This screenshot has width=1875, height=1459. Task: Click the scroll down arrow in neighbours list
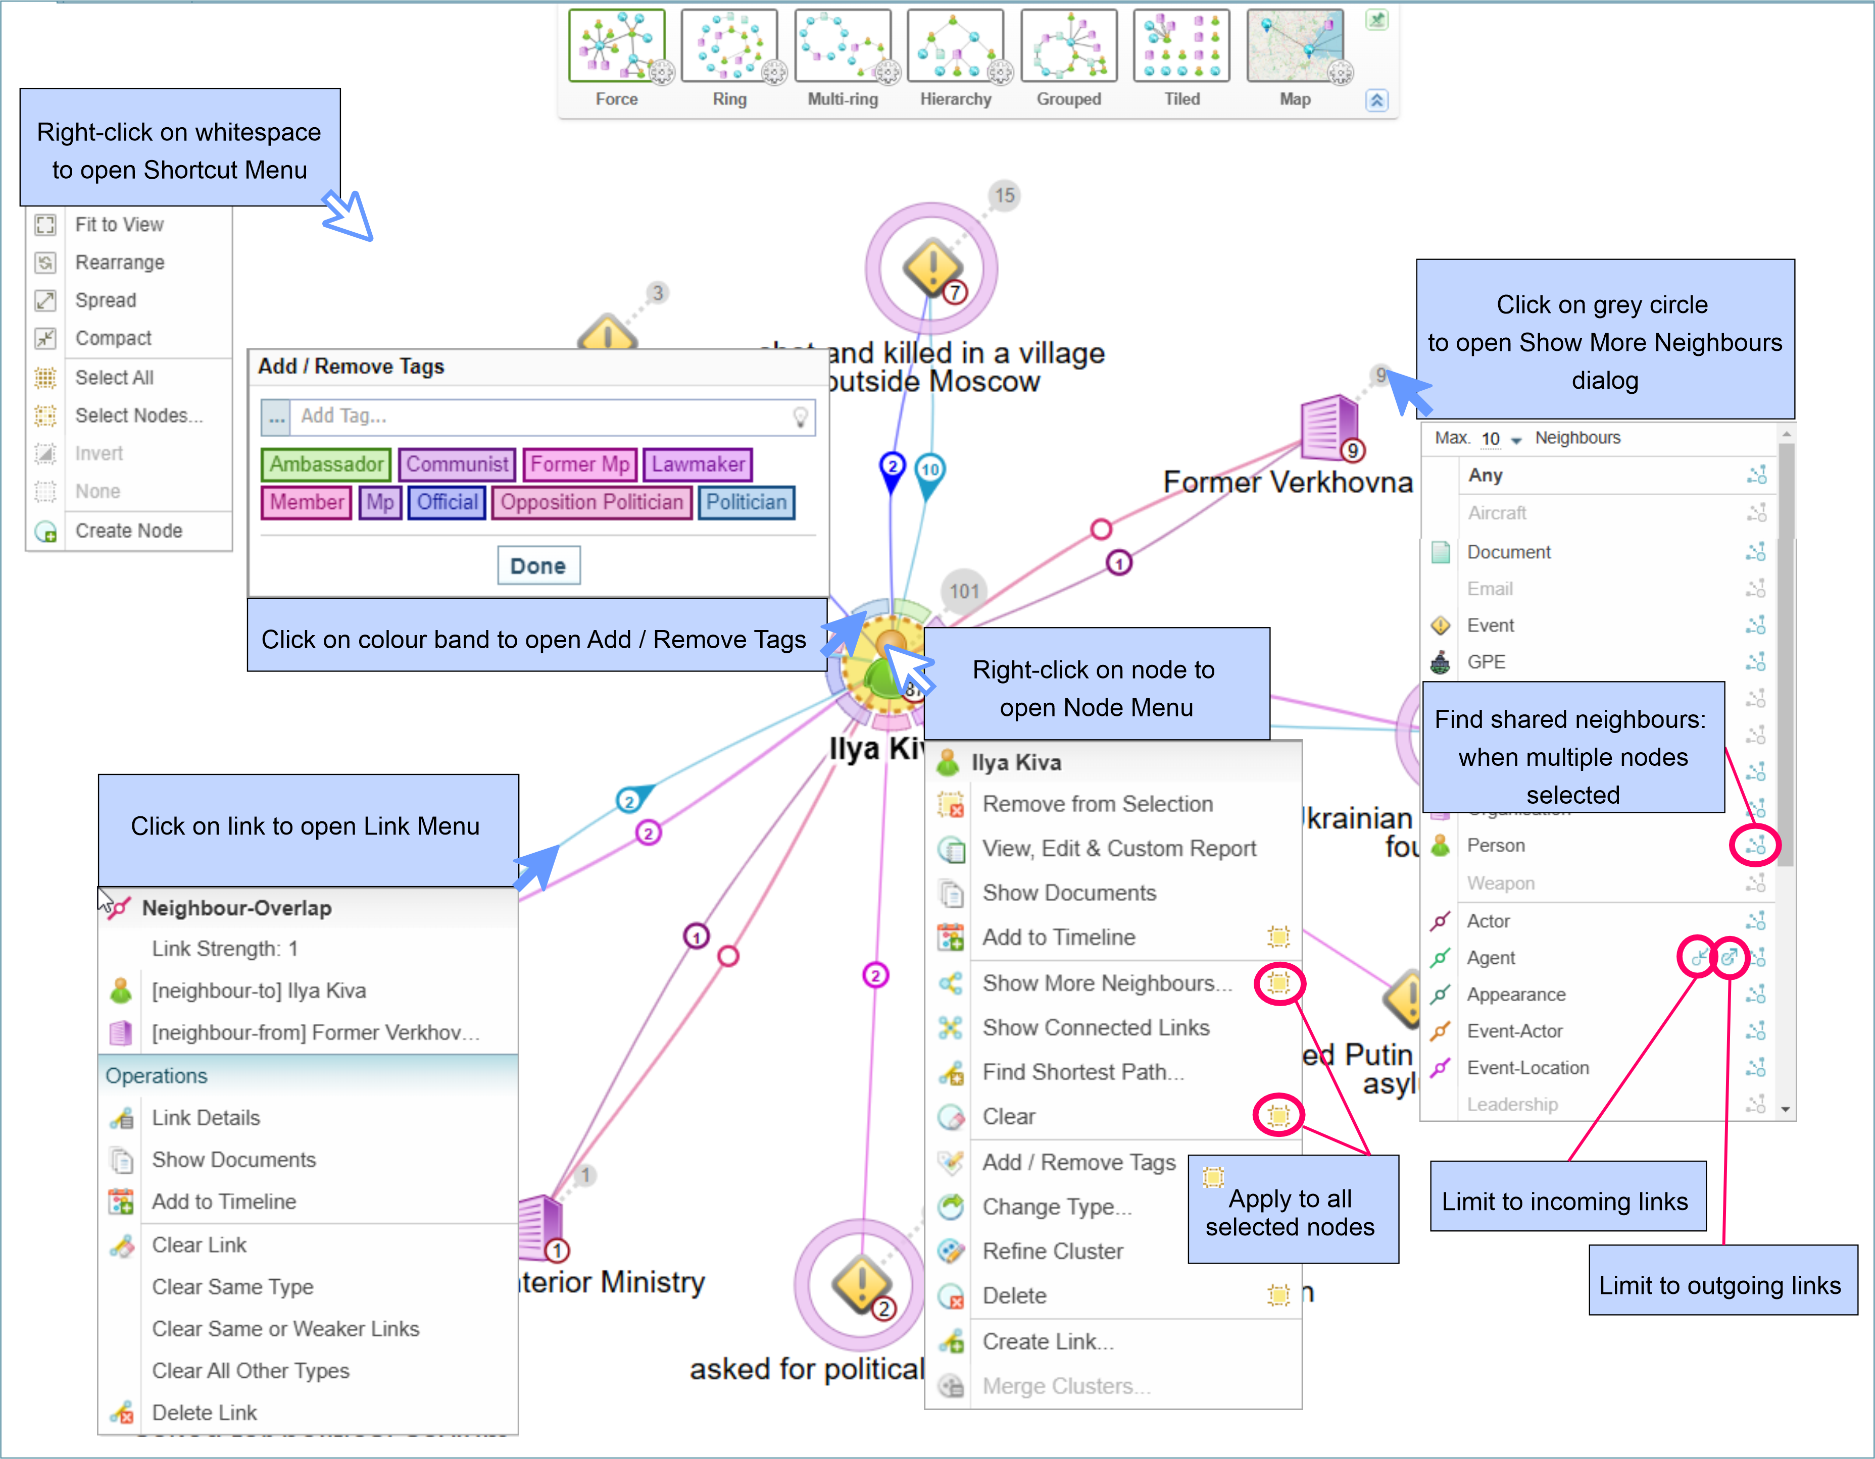1786,1110
